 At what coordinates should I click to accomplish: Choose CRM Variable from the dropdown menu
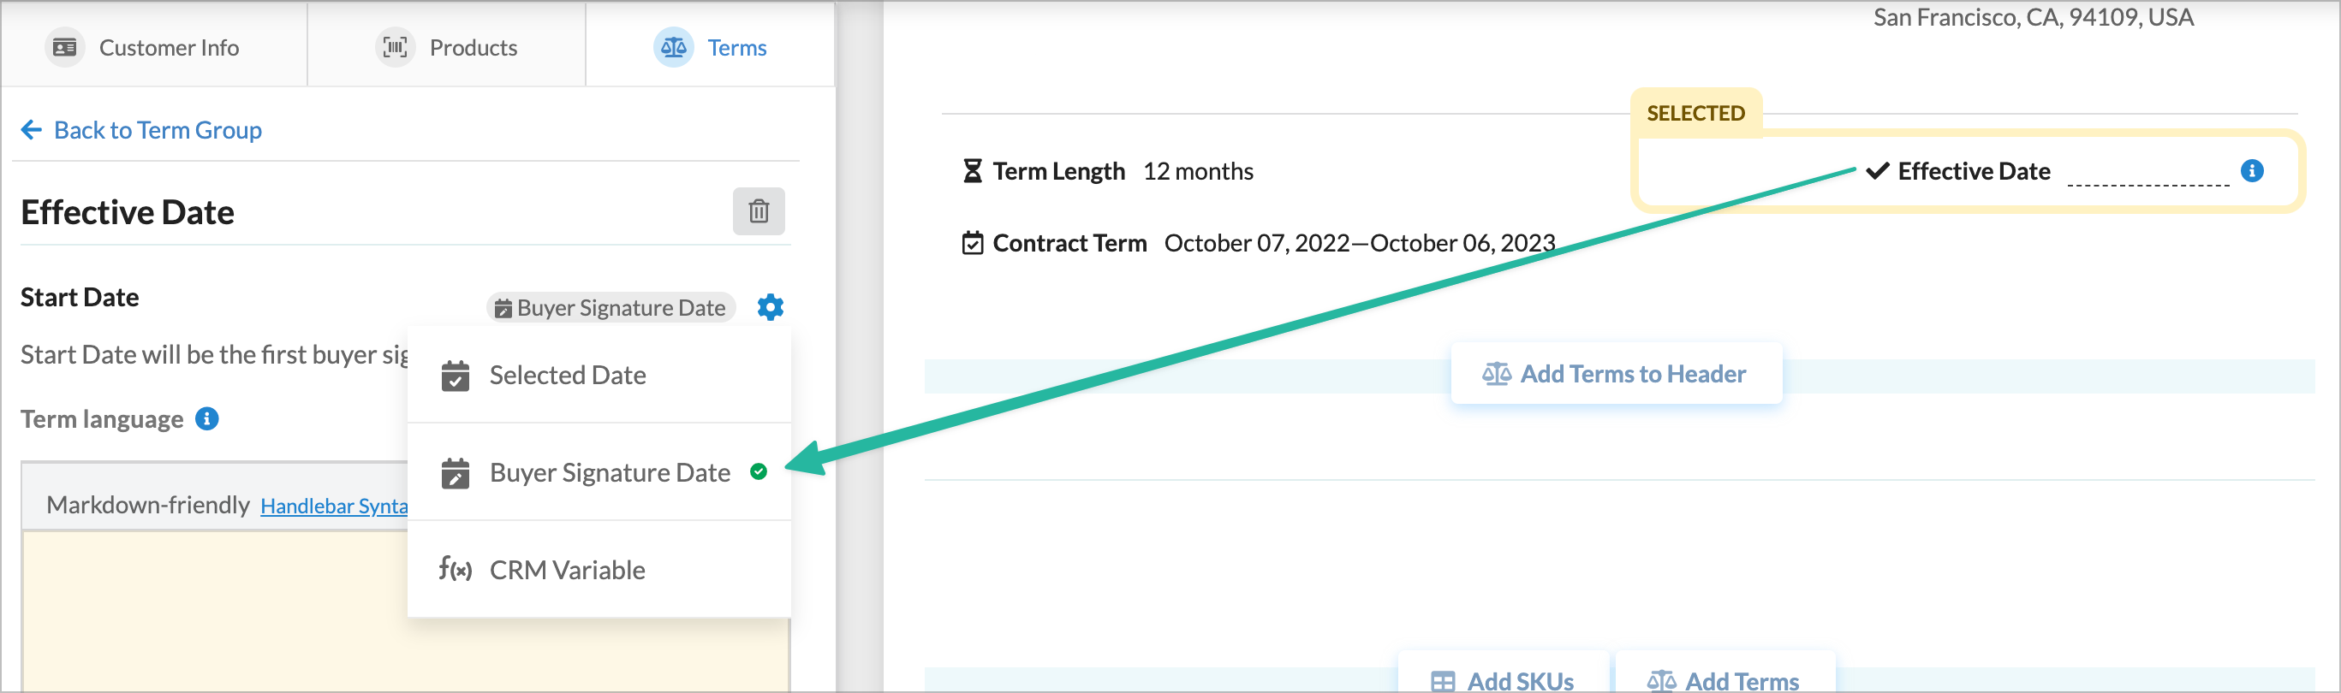[x=567, y=570]
